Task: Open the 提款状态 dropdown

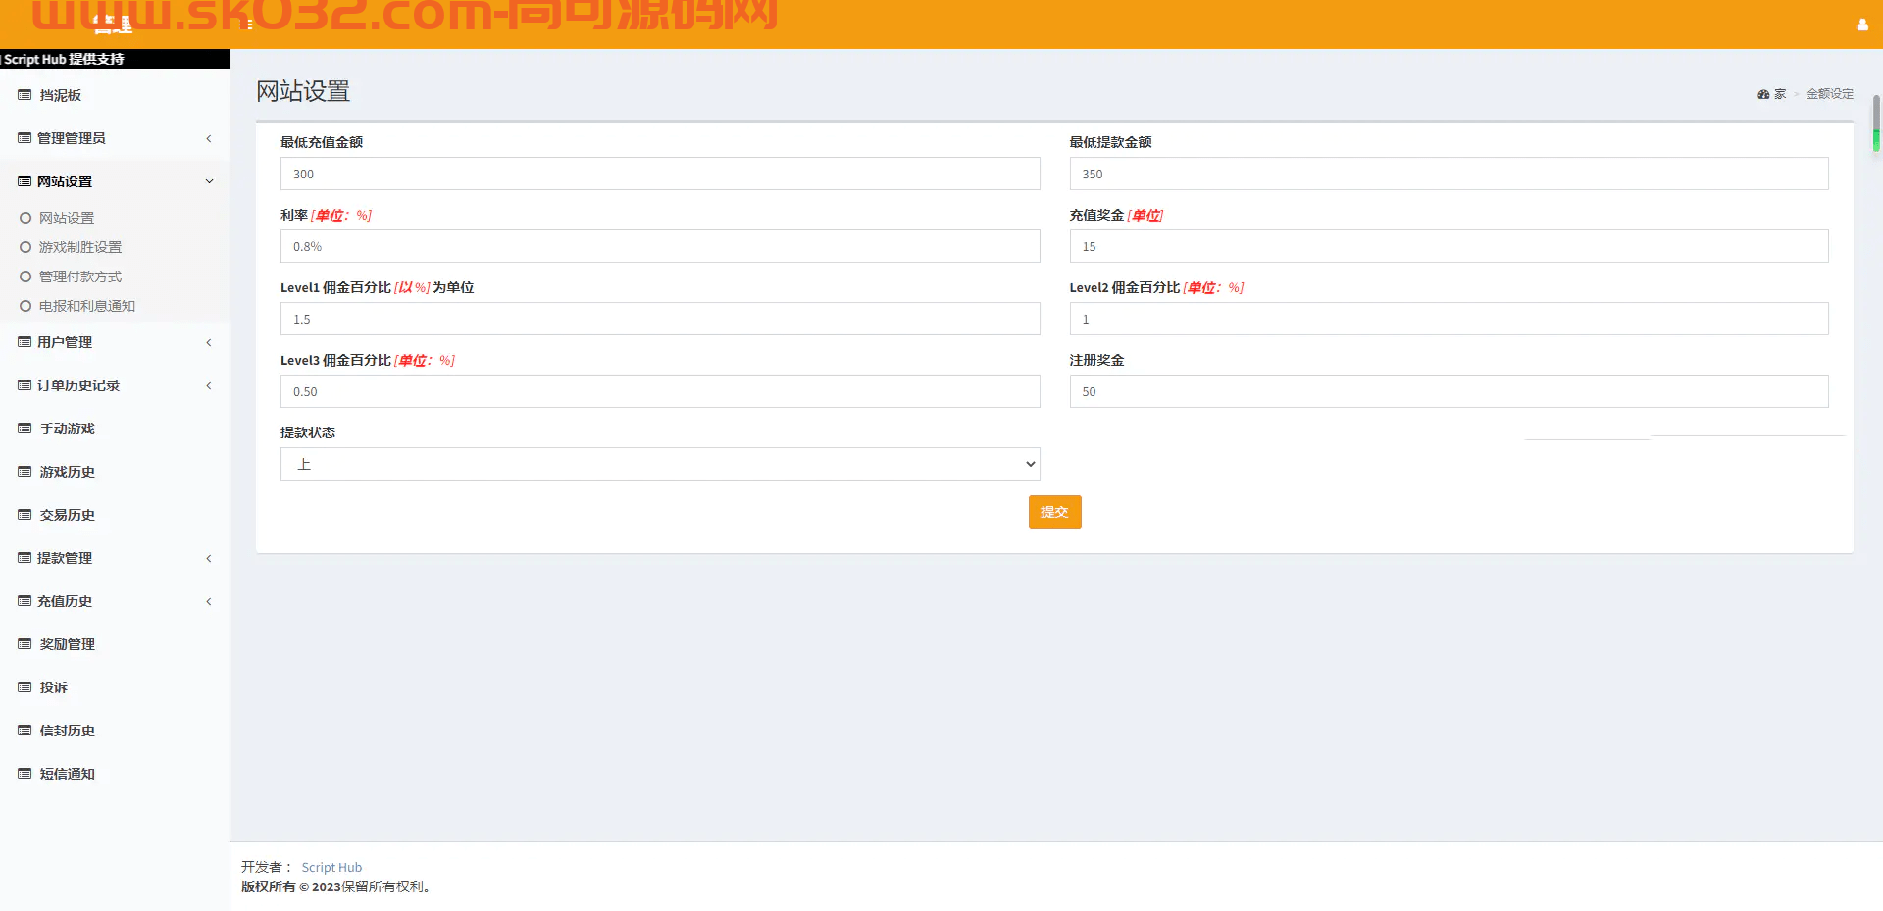Action: click(660, 464)
